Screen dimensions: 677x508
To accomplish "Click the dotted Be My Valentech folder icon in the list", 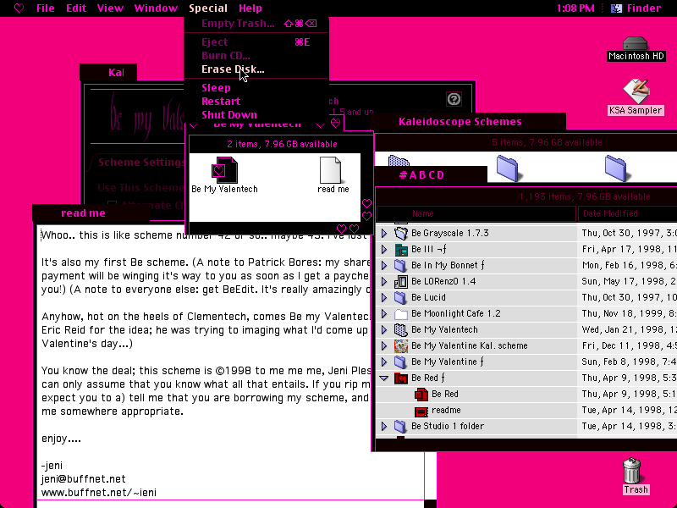I will tap(401, 330).
